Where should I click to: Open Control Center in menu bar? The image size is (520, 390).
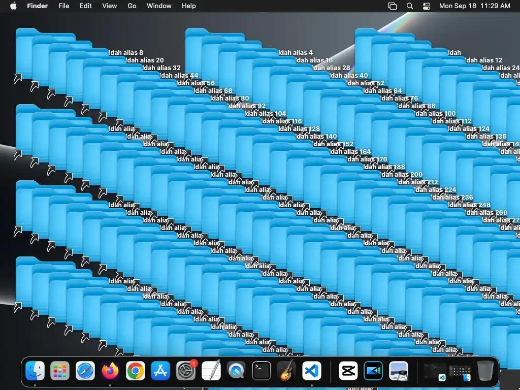(427, 6)
